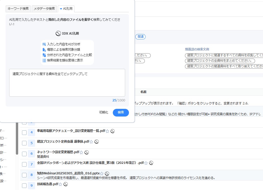Click AI孔明 icon beside ネットワーク設定変更履歴.pdf

86,152
